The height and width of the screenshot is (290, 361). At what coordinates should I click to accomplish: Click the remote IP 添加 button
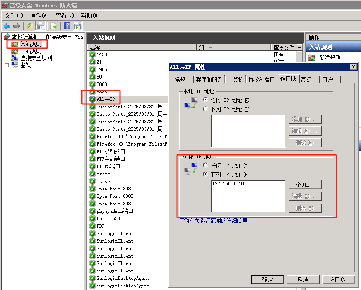tap(305, 184)
